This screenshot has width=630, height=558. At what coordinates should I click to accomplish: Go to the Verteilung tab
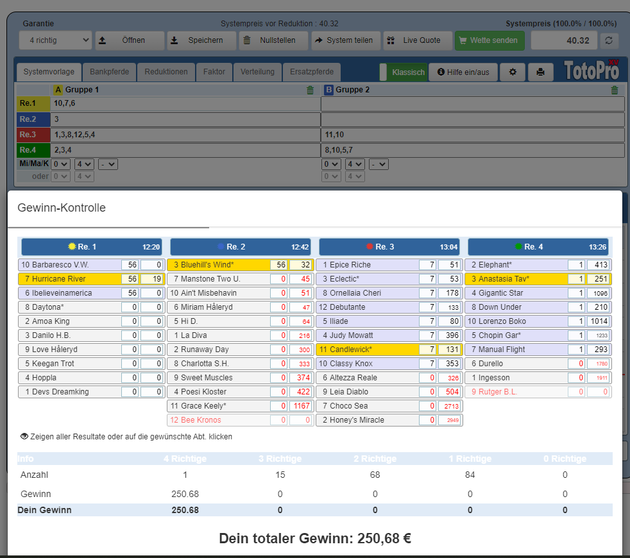257,72
